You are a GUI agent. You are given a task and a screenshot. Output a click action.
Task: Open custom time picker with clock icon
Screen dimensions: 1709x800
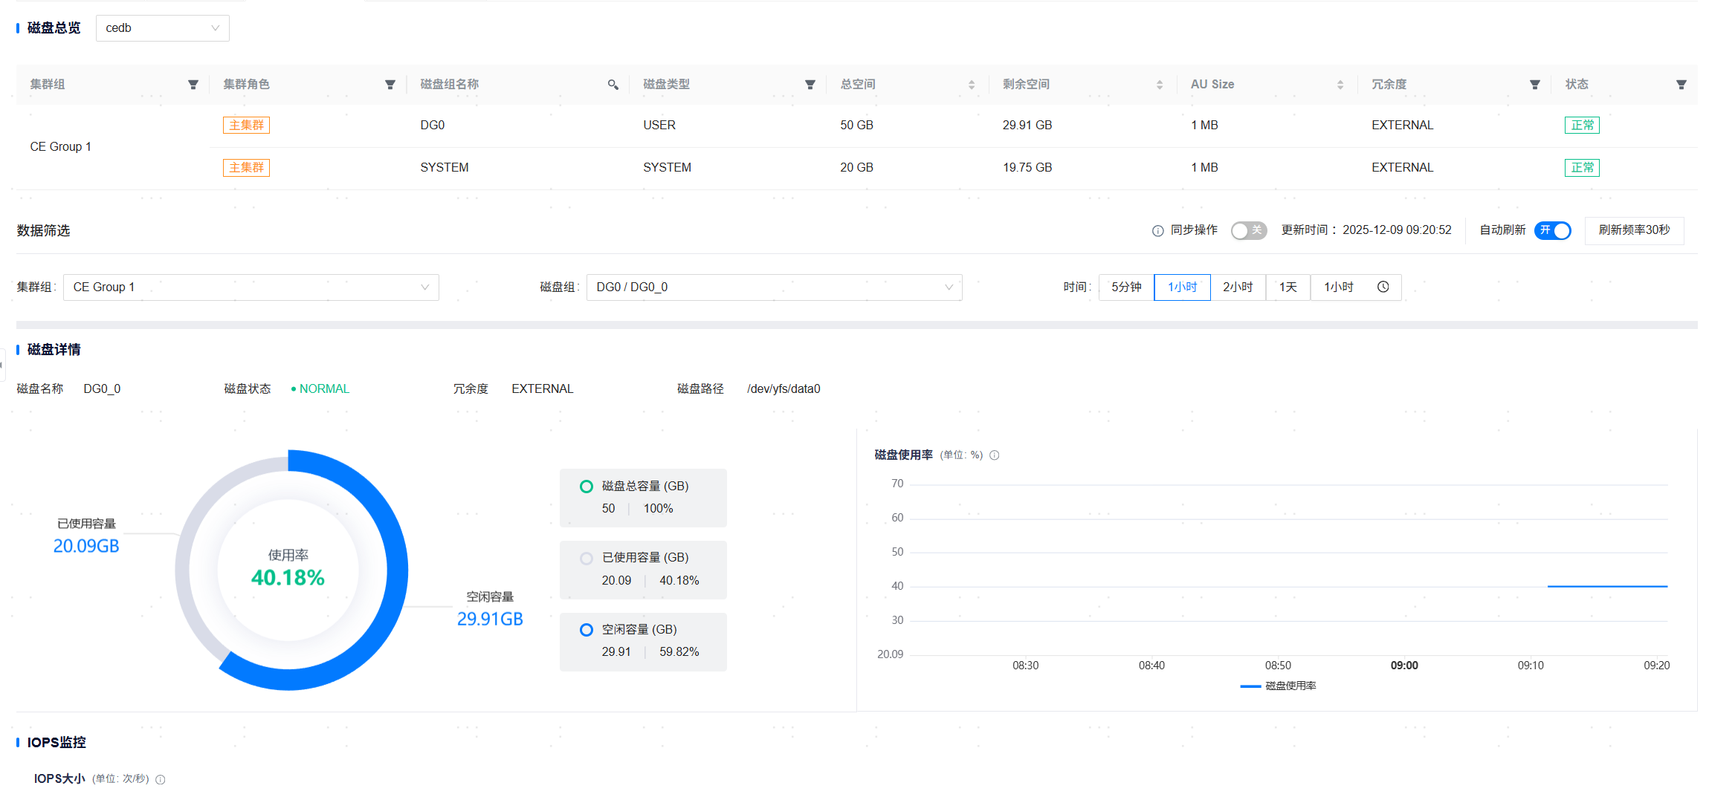click(x=1383, y=287)
